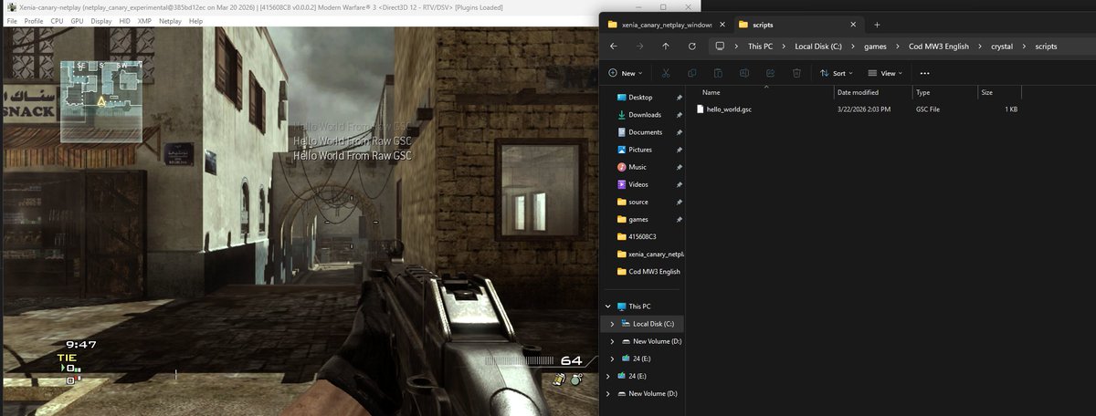Unpin Desktop using its pin icon
The width and height of the screenshot is (1096, 416).
[x=679, y=98]
